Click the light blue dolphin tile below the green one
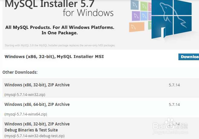199x139 pixels. (144, 16)
